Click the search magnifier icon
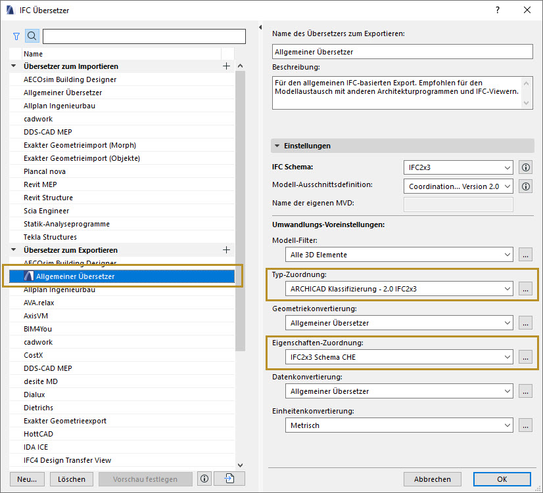The height and width of the screenshot is (493, 543). pos(32,36)
